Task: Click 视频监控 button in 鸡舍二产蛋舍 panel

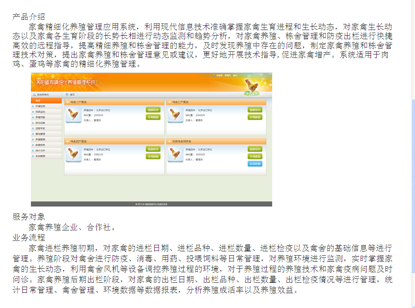Action: click(153, 110)
